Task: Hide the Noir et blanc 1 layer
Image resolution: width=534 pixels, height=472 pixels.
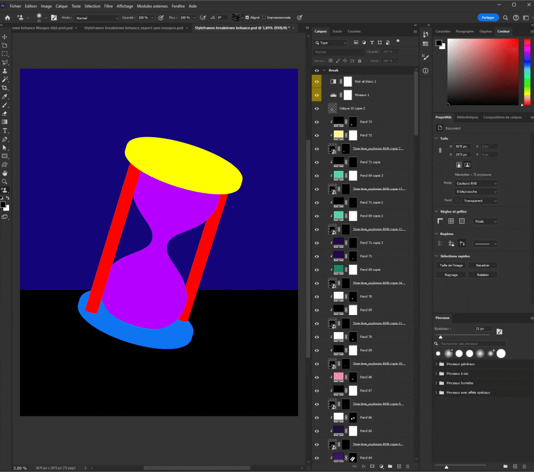Action: pyautogui.click(x=317, y=82)
